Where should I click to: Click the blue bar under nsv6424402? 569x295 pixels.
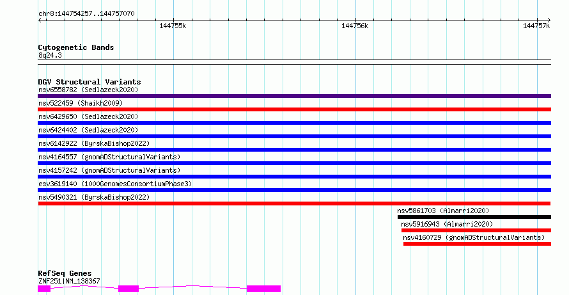[x=294, y=136]
